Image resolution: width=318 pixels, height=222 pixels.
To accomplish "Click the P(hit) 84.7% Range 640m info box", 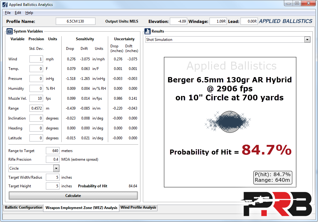I will coord(272,177).
